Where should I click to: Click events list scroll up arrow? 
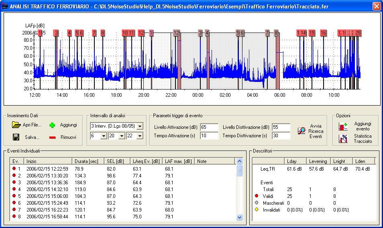coord(239,161)
